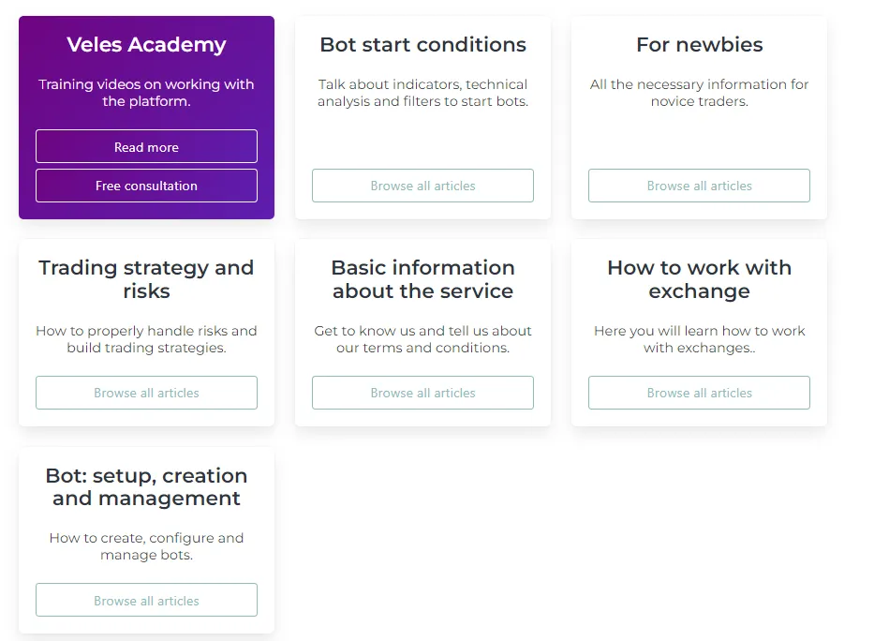Browse all articles for Bot start conditions
The height and width of the screenshot is (641, 874).
point(422,186)
